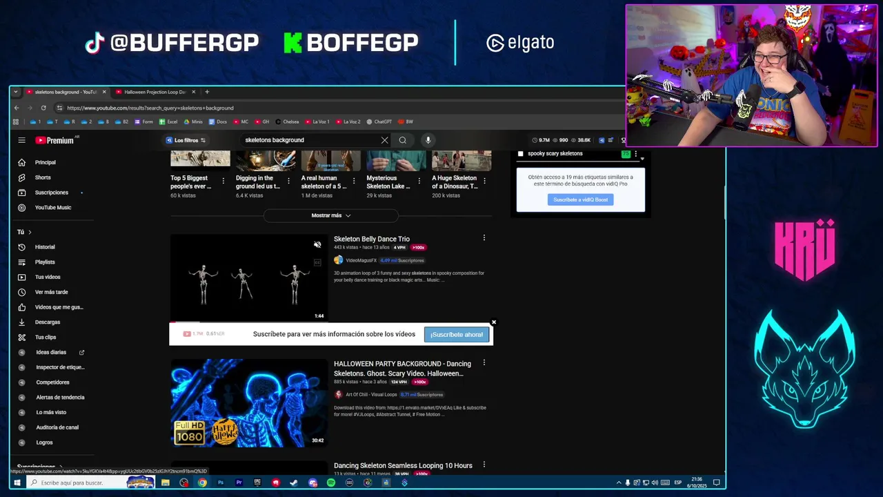Open Logros in the sidebar
The image size is (883, 497).
[x=44, y=442]
